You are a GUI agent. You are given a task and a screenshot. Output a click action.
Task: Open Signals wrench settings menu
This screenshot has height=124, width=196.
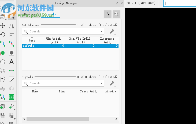coord(113,84)
